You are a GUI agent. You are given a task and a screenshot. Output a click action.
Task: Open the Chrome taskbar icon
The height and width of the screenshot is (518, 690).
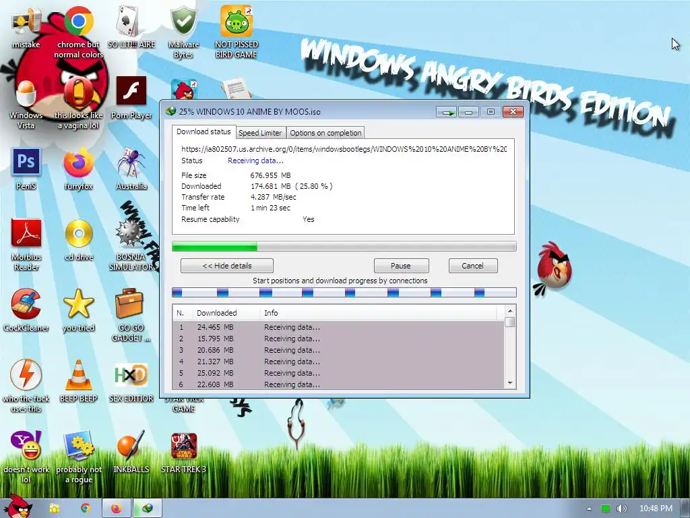pos(86,508)
